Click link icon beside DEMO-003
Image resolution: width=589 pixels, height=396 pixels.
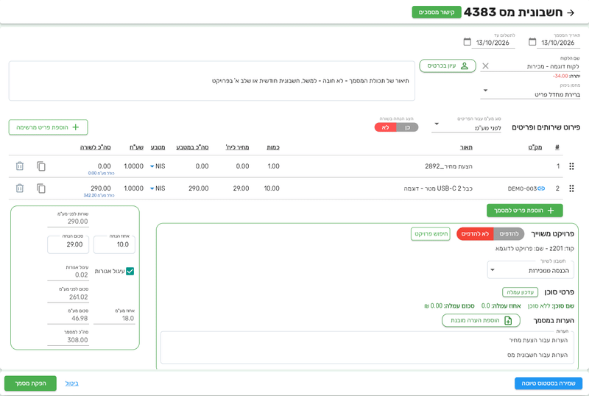click(541, 188)
